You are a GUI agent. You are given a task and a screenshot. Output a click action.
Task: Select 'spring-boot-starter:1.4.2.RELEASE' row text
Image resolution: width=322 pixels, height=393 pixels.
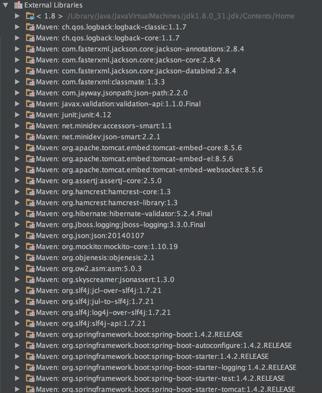152,357
